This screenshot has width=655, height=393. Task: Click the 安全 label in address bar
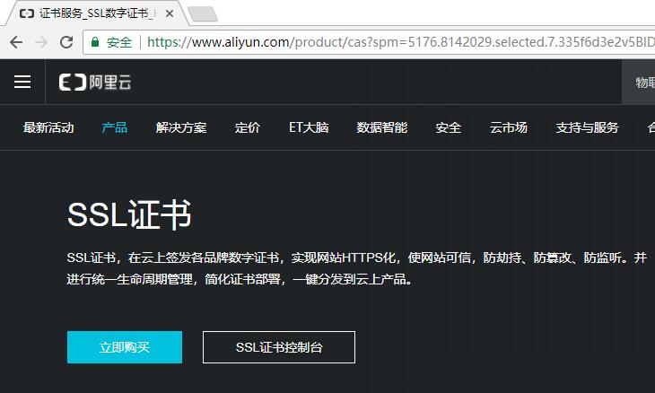(119, 42)
